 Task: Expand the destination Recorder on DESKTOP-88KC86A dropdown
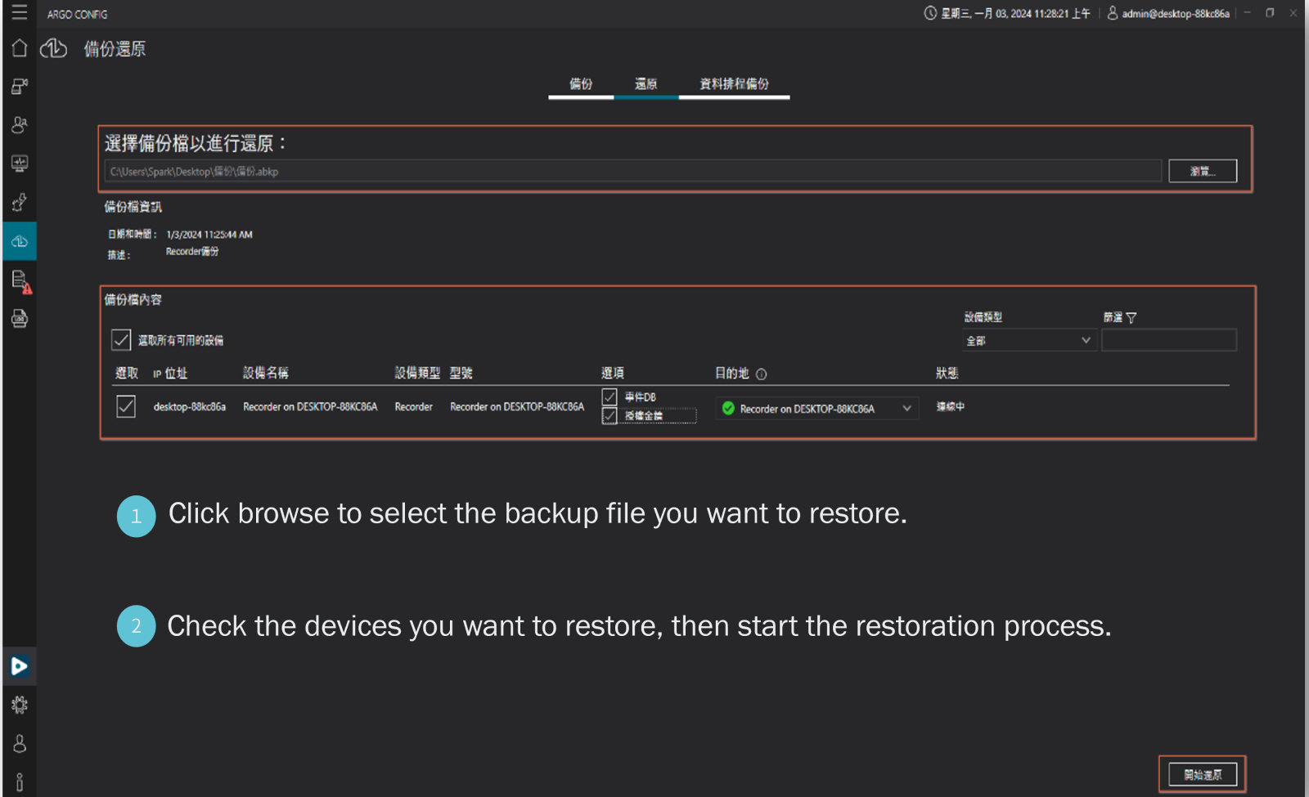[906, 409]
